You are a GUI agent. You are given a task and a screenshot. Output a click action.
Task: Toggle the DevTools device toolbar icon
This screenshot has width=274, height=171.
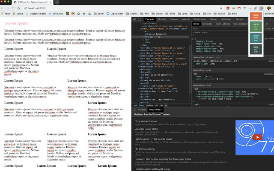(x=139, y=19)
